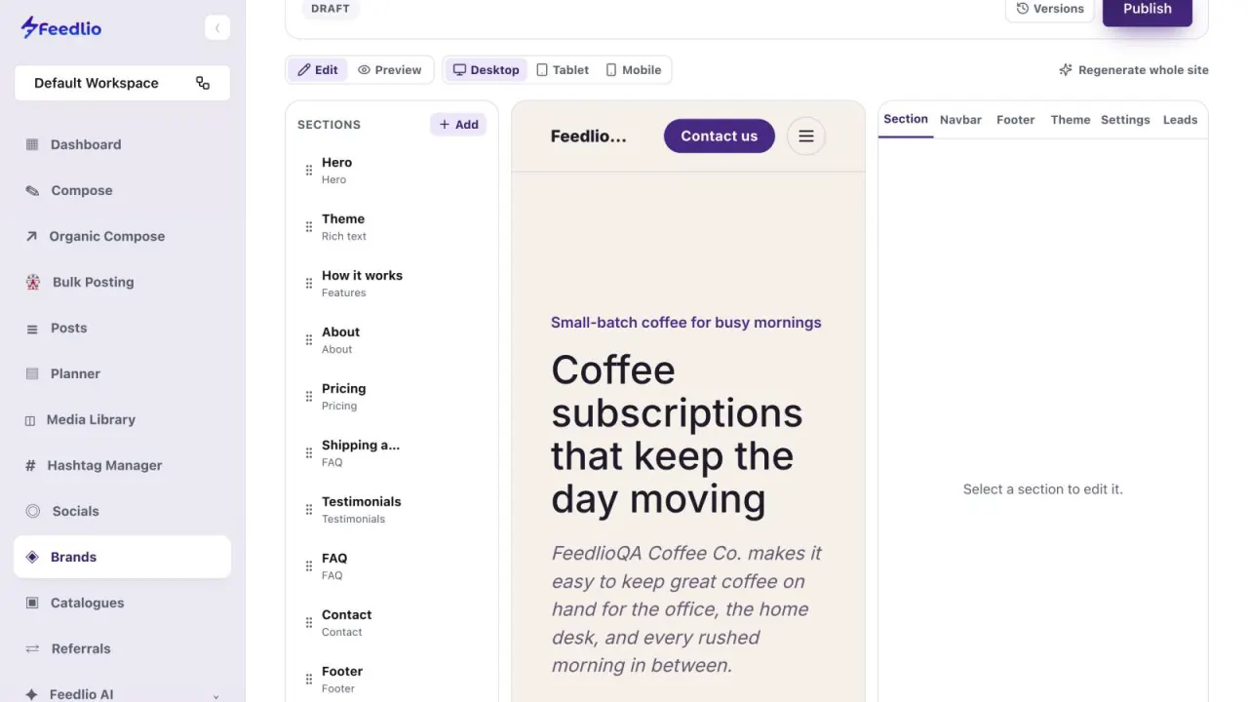Switch to the Footer tab

1015,120
